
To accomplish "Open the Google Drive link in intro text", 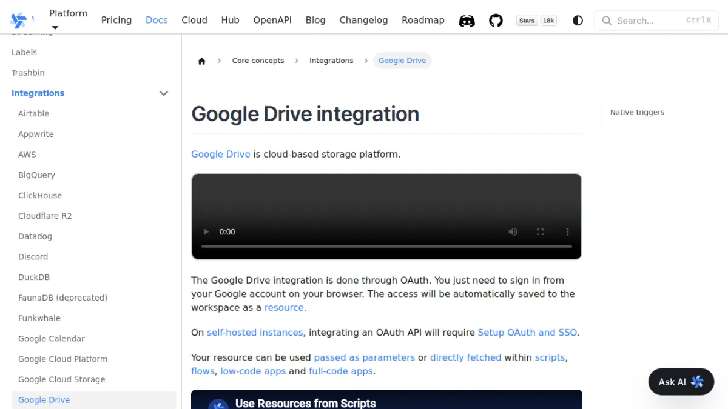I will [221, 154].
